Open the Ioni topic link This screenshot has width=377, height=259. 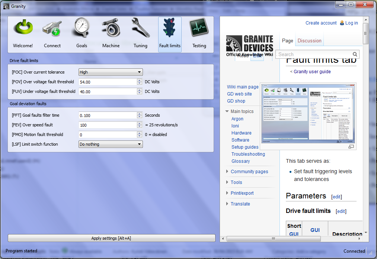click(x=235, y=126)
